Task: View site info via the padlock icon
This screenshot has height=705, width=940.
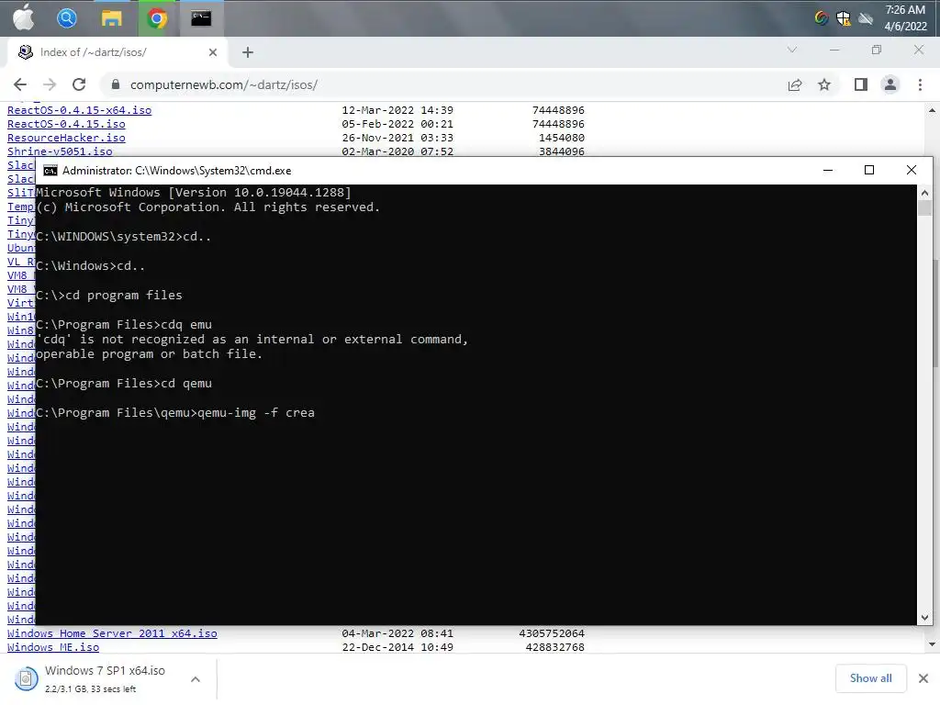Action: coord(116,84)
